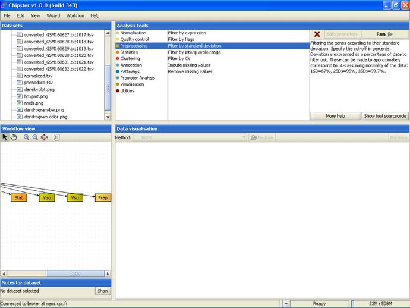Screen dimensions: 410x308
Task: Click the workflow horizontal scrollbar right arrow
Action: (x=108, y=274)
